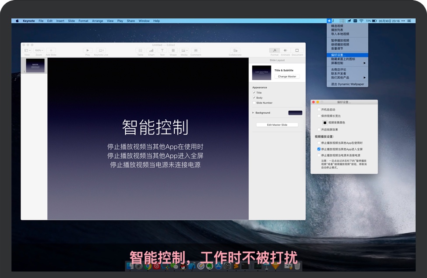
Task: Open the Zoom percentage dropdown
Action: coord(39,51)
